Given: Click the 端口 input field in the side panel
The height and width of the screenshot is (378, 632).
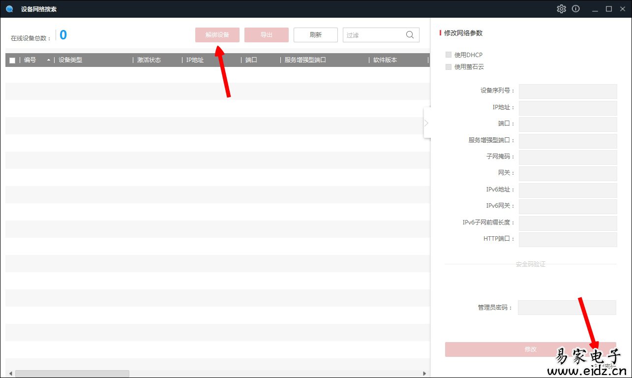Looking at the screenshot, I should pyautogui.click(x=568, y=124).
